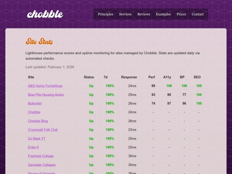232x174 pixels.
Task: Click the BP score 100 for A&S Home Furnishings
Action: pyautogui.click(x=184, y=86)
